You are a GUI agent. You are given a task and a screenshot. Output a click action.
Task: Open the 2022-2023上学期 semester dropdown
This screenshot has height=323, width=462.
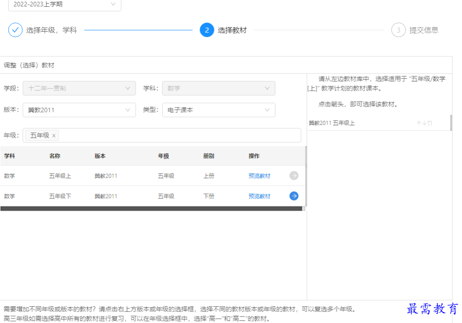(64, 5)
